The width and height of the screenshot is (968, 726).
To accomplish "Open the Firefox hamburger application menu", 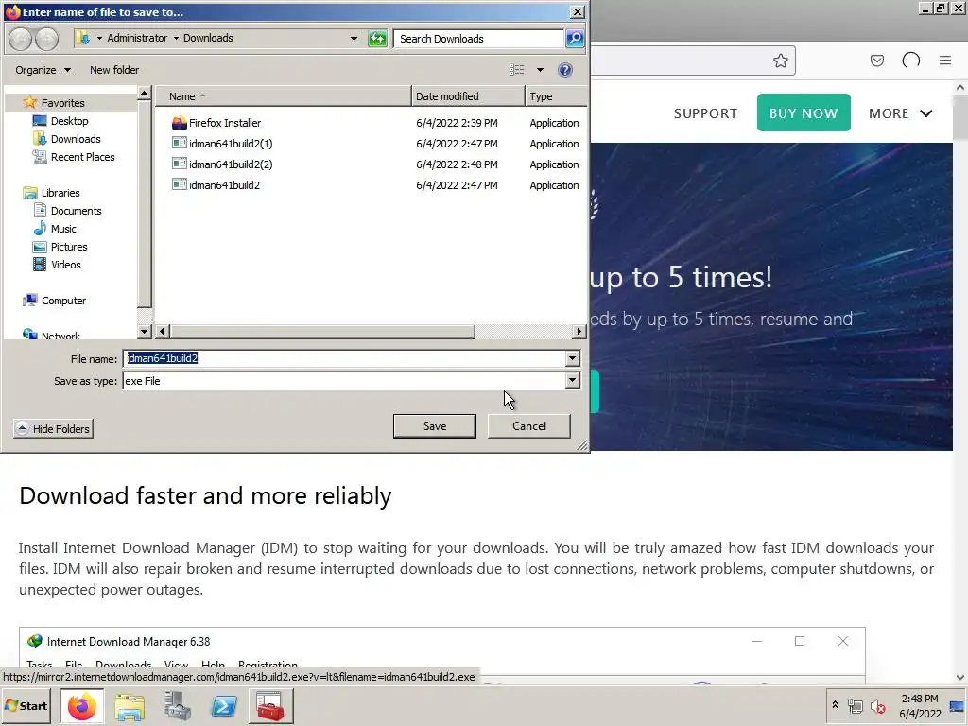I will pos(945,60).
